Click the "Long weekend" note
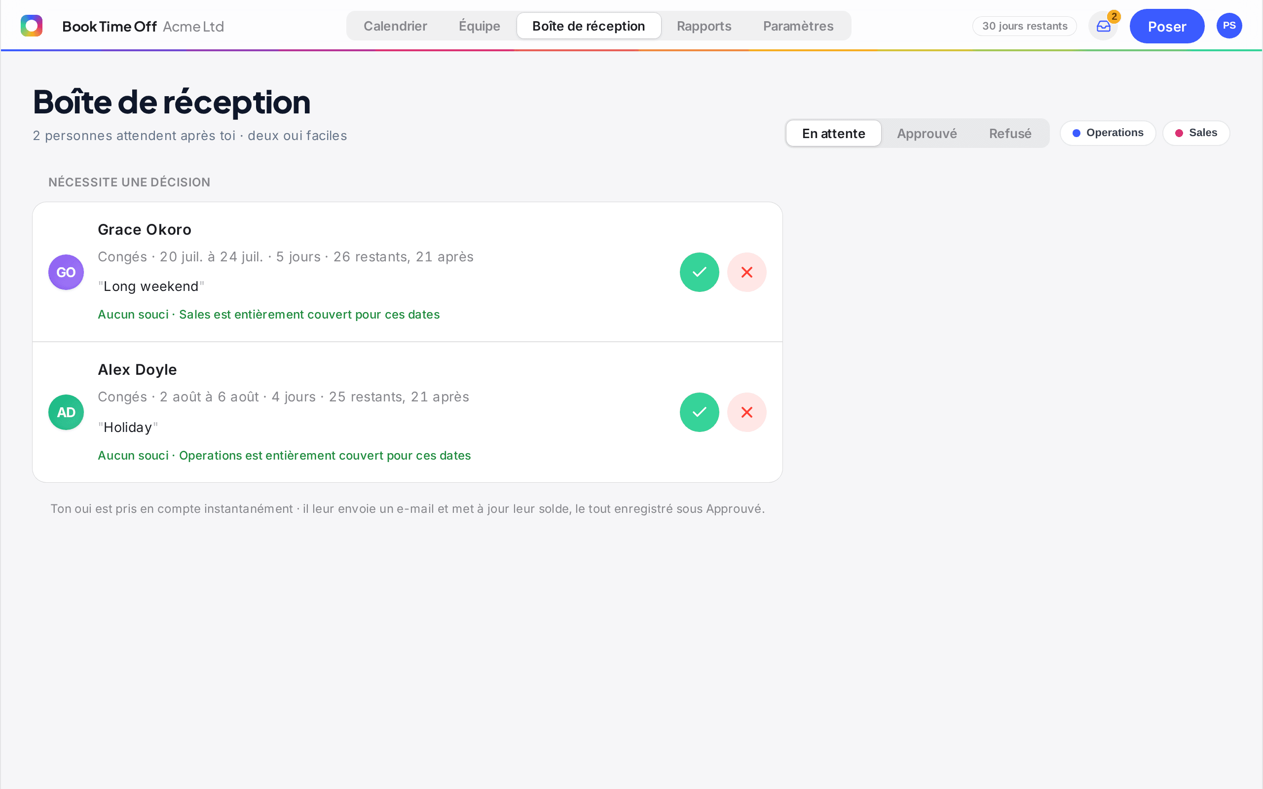 click(151, 286)
